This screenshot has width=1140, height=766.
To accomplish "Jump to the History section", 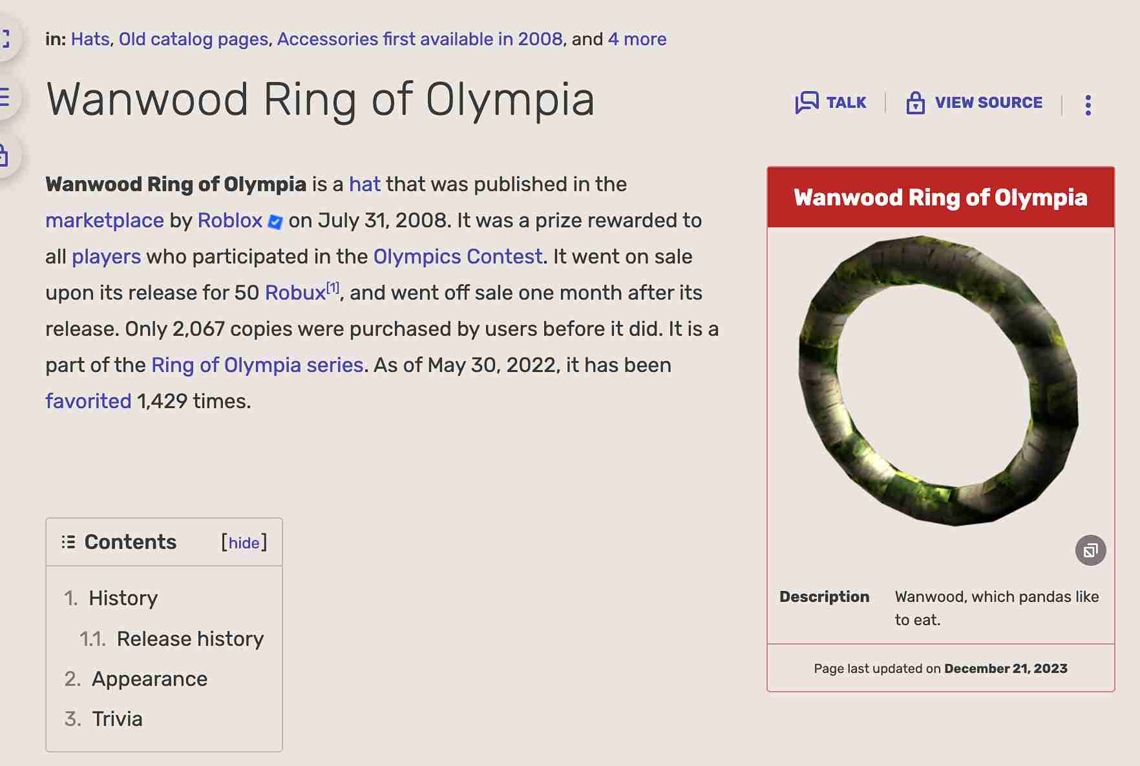I will [x=123, y=598].
